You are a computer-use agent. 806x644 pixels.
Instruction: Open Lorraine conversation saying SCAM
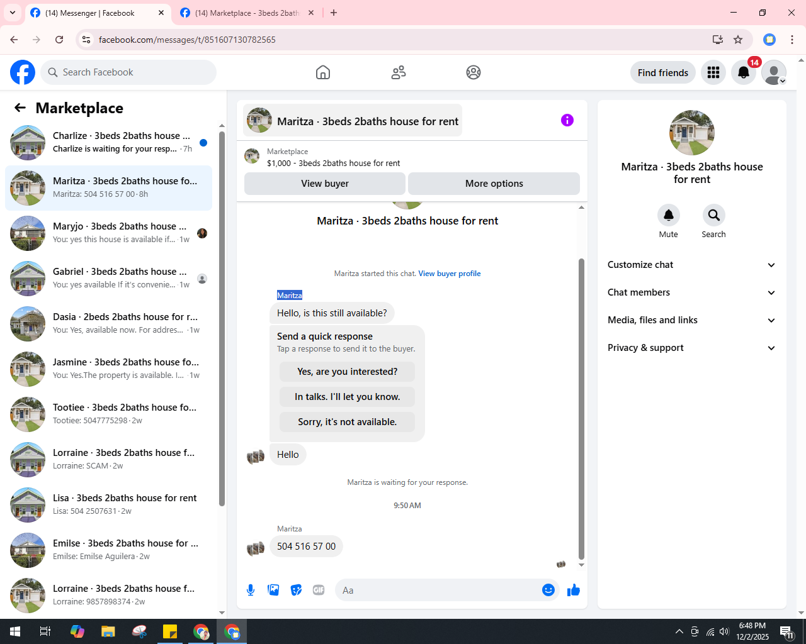point(108,460)
